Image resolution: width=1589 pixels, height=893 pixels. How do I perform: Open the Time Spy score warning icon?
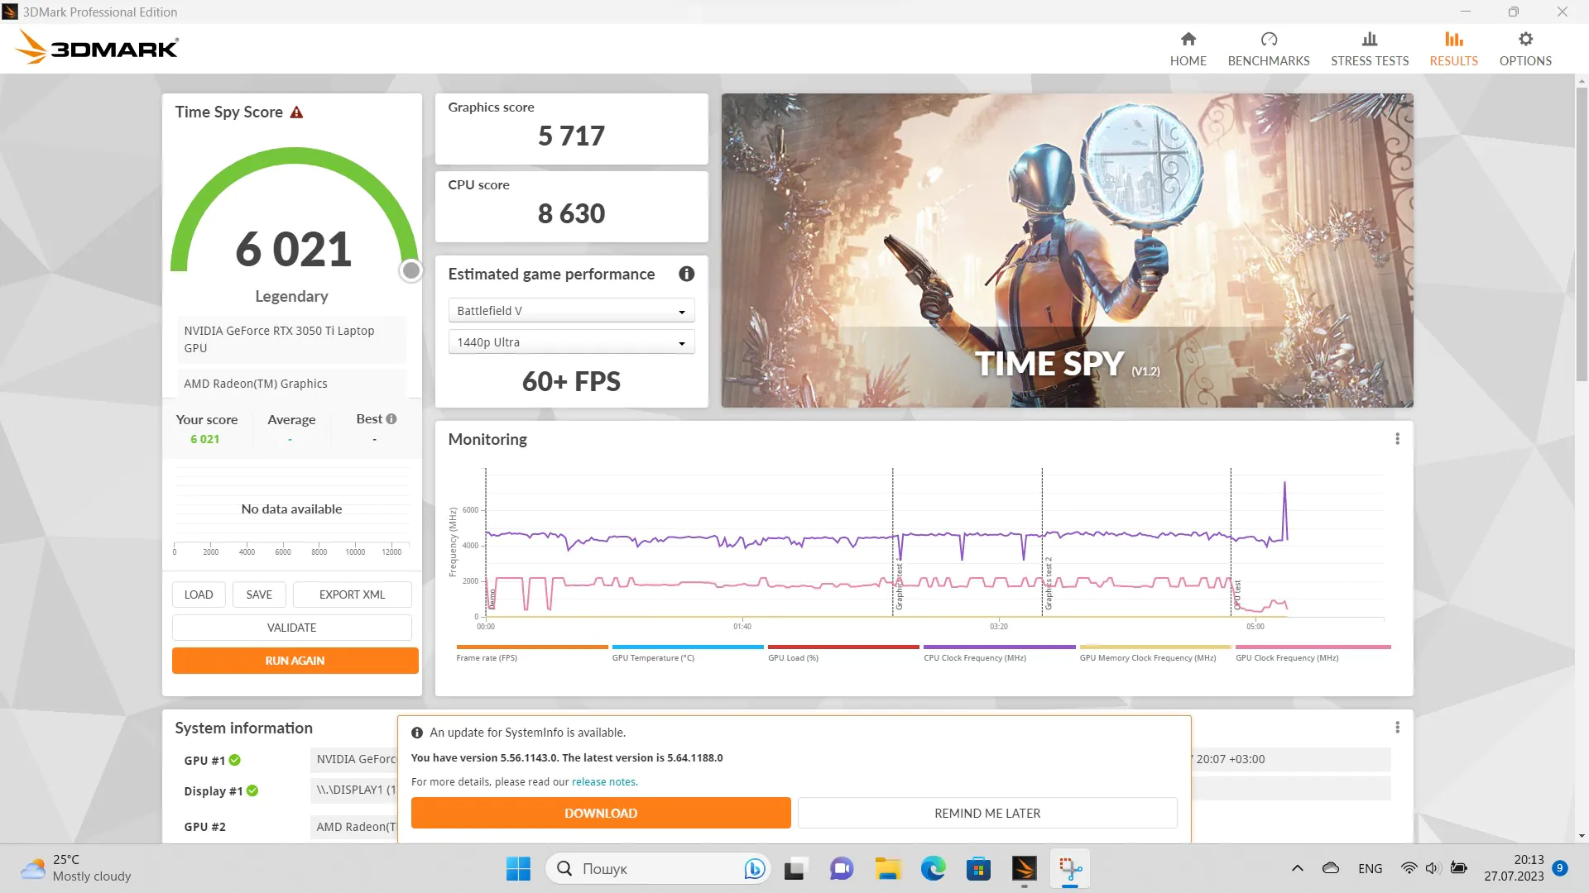tap(296, 112)
